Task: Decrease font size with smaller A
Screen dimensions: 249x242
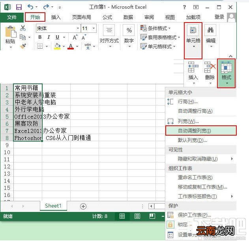Action: (x=84, y=37)
